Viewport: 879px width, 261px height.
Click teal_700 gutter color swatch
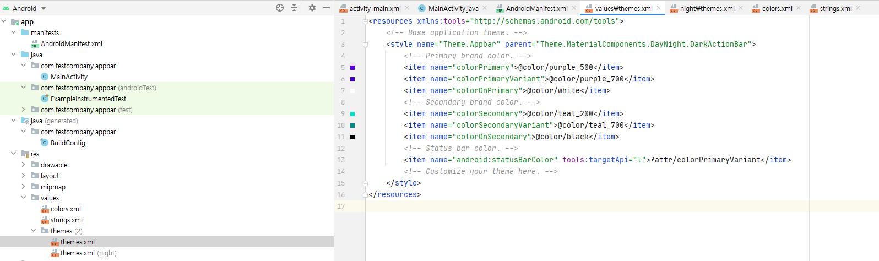click(352, 126)
